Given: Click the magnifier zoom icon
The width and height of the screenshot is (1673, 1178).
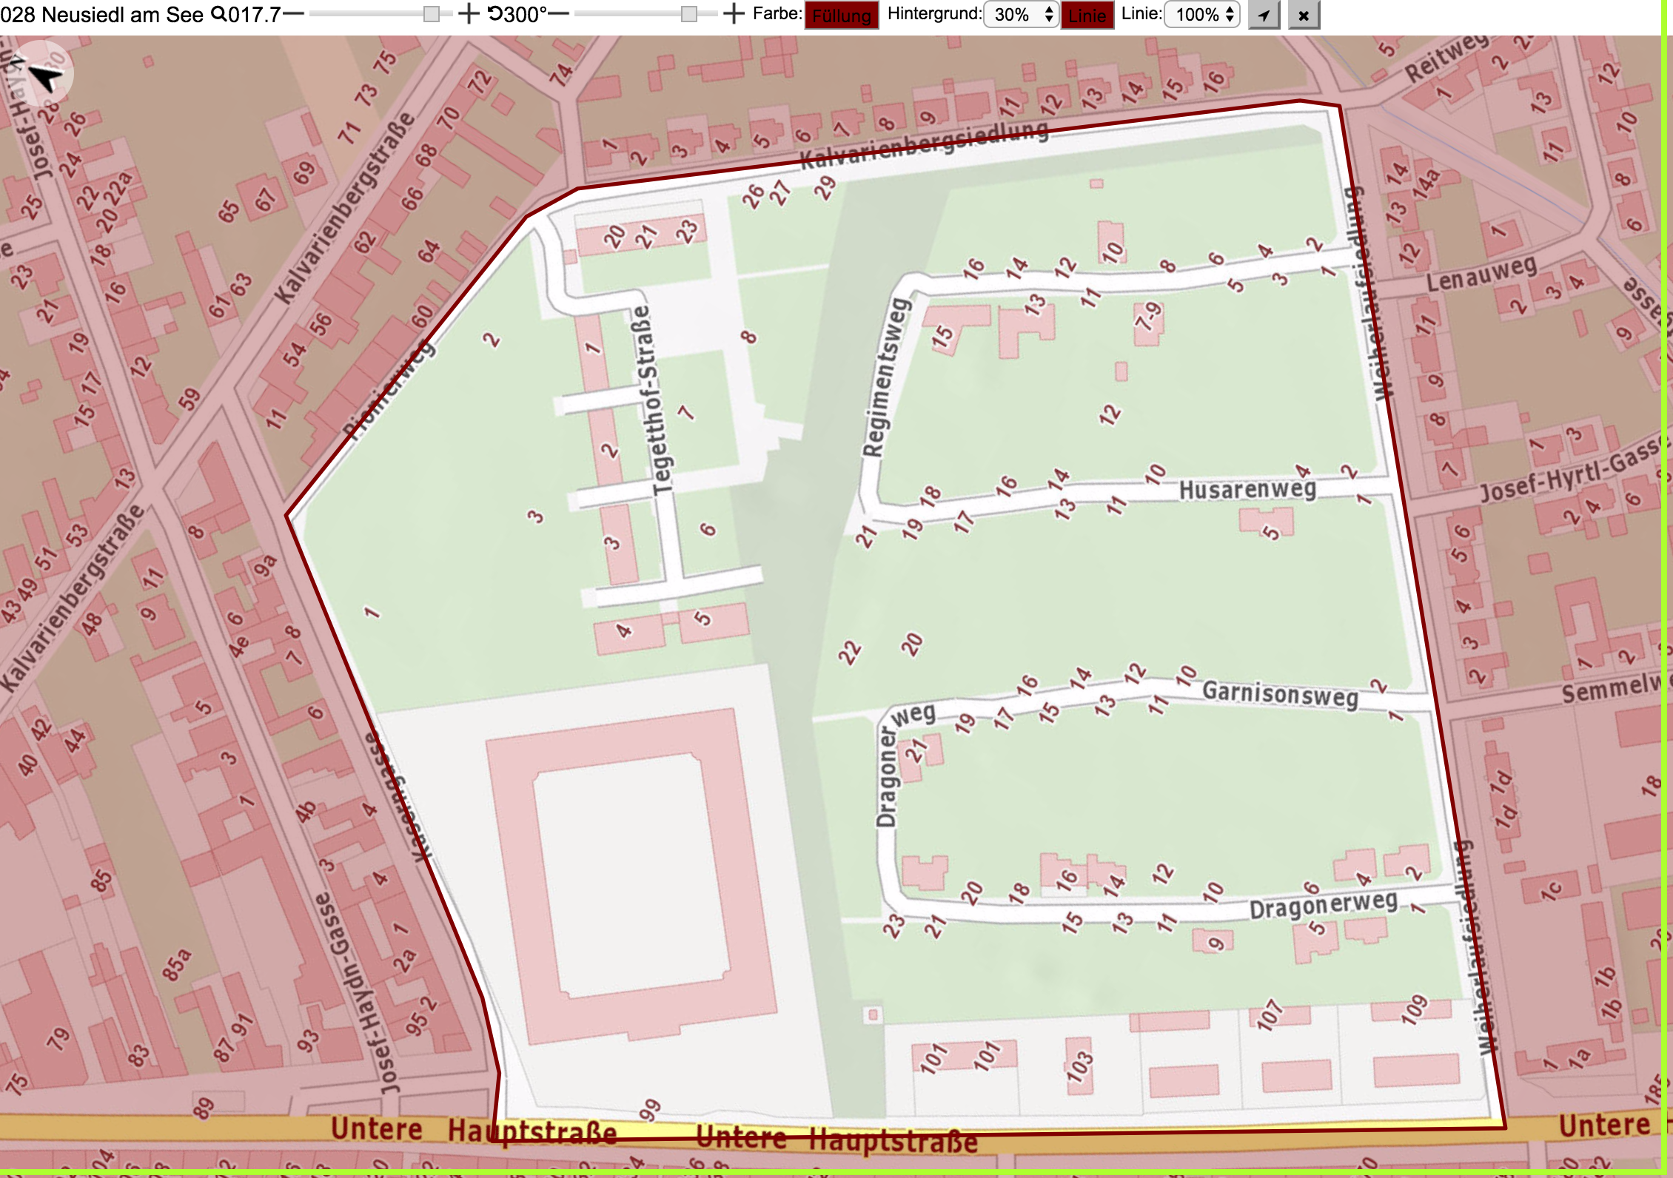Looking at the screenshot, I should click(219, 14).
